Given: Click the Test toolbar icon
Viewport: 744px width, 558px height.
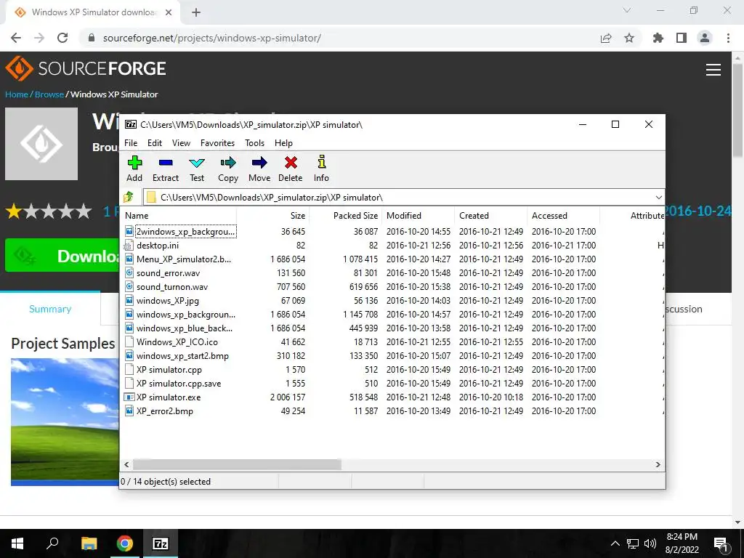Looking at the screenshot, I should pos(197,163).
